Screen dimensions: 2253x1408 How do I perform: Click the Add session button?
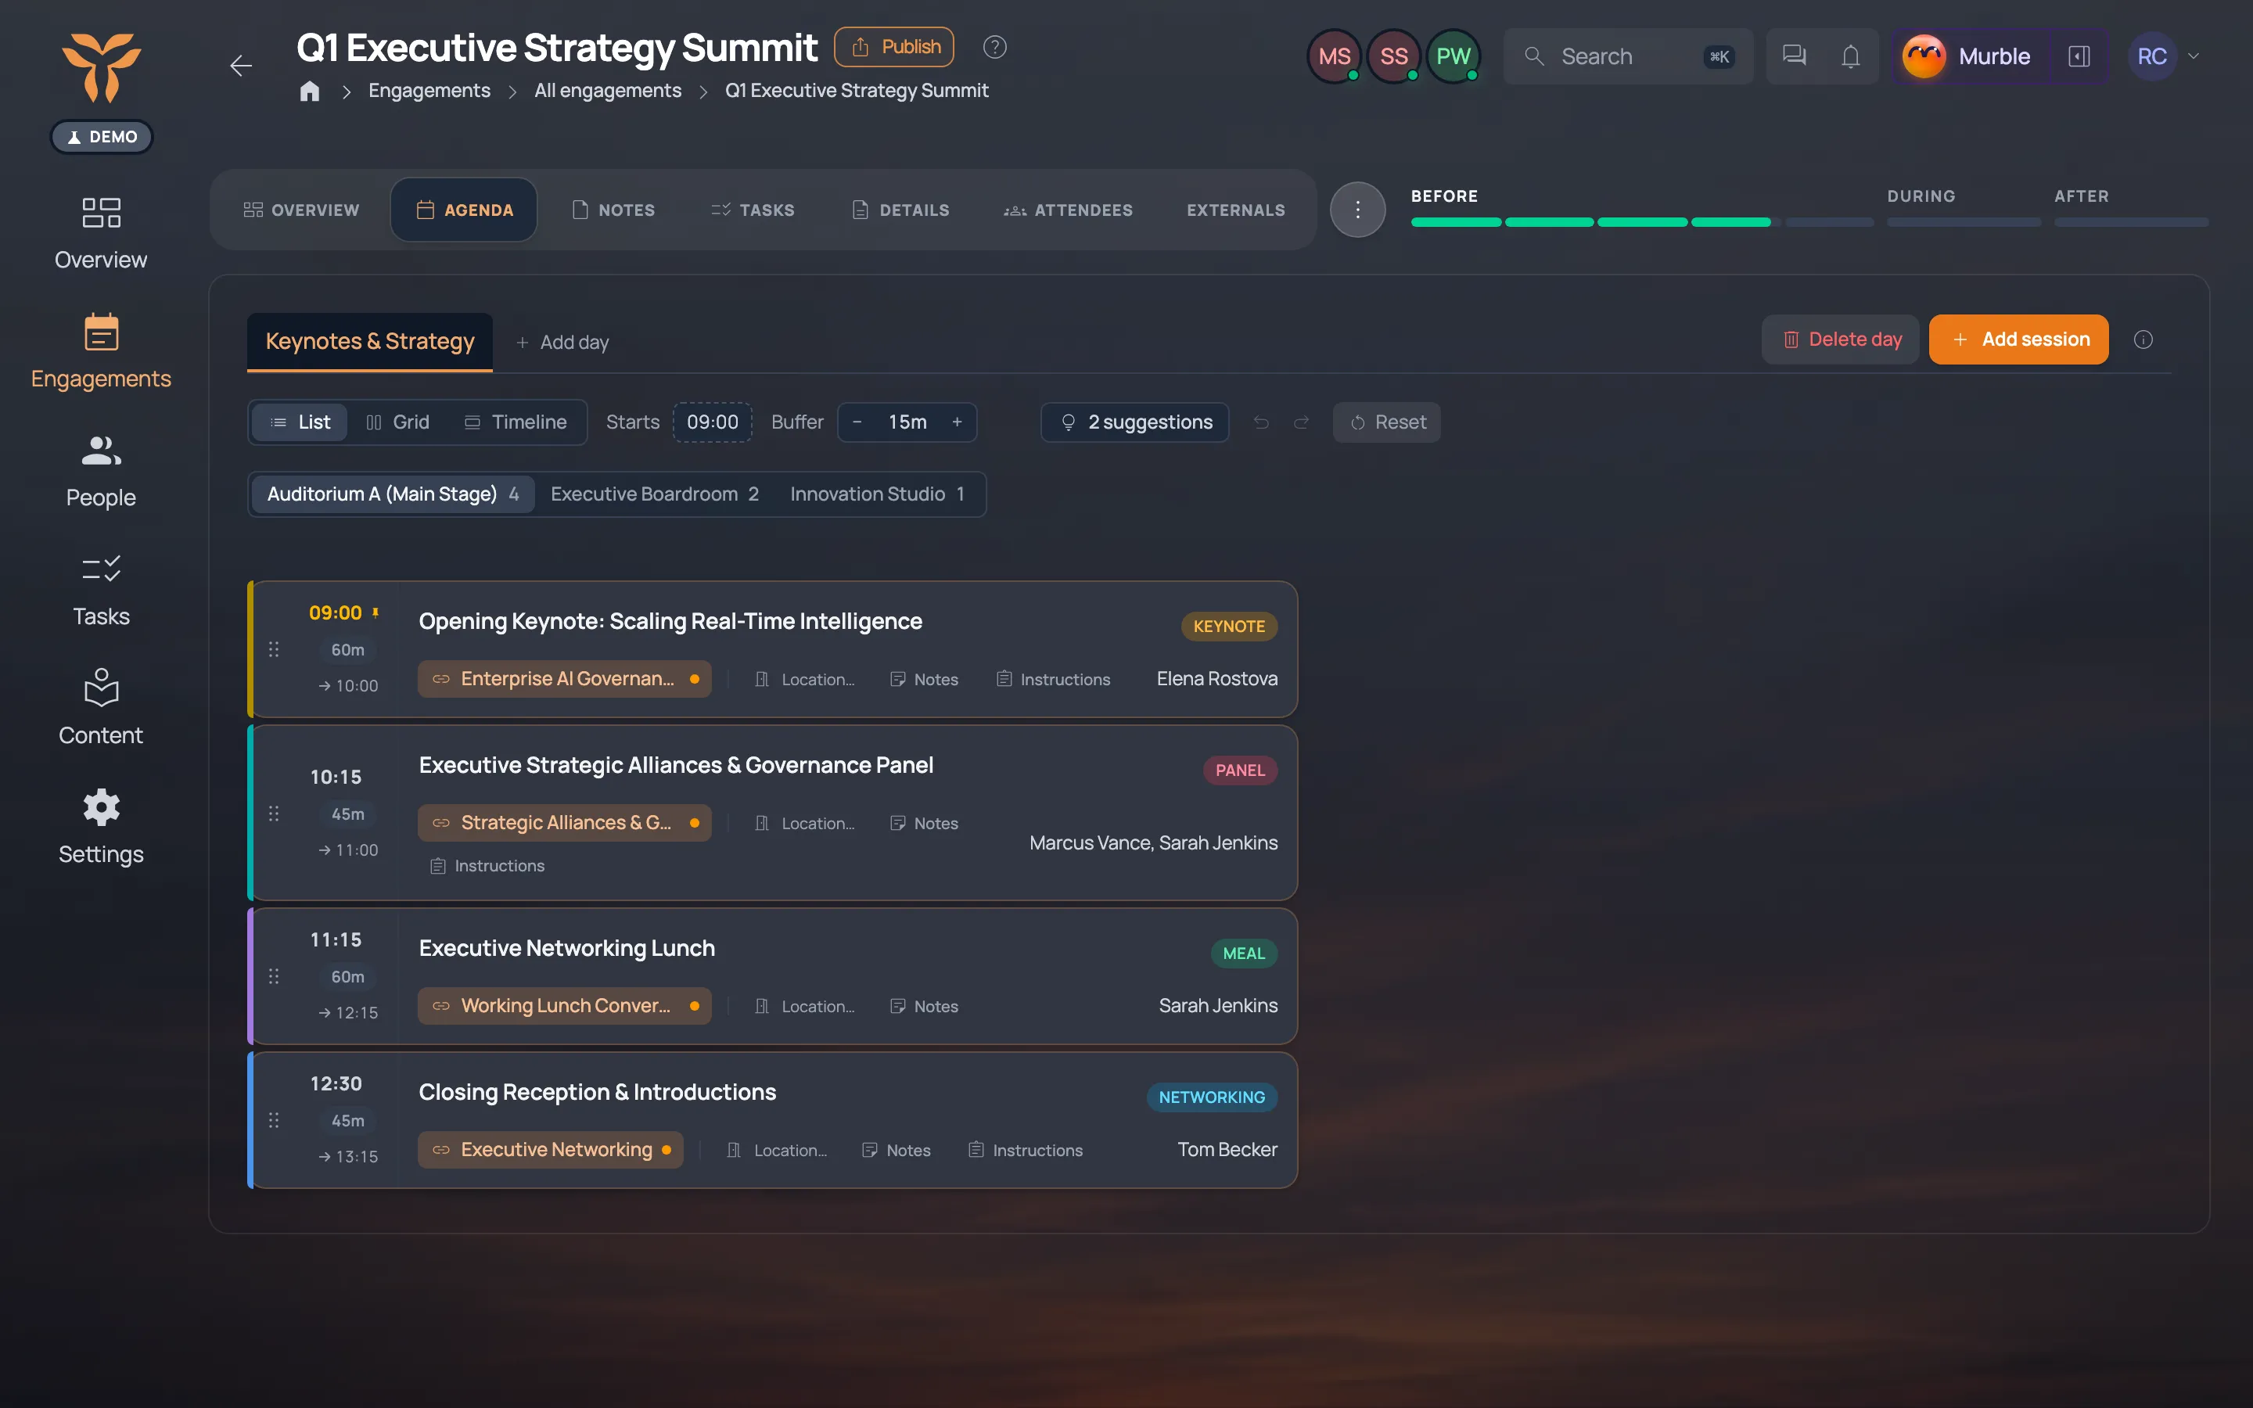[2018, 340]
